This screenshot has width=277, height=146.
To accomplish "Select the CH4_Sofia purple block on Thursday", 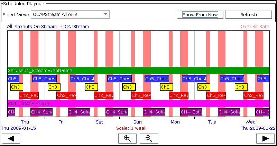I will point(41,112).
